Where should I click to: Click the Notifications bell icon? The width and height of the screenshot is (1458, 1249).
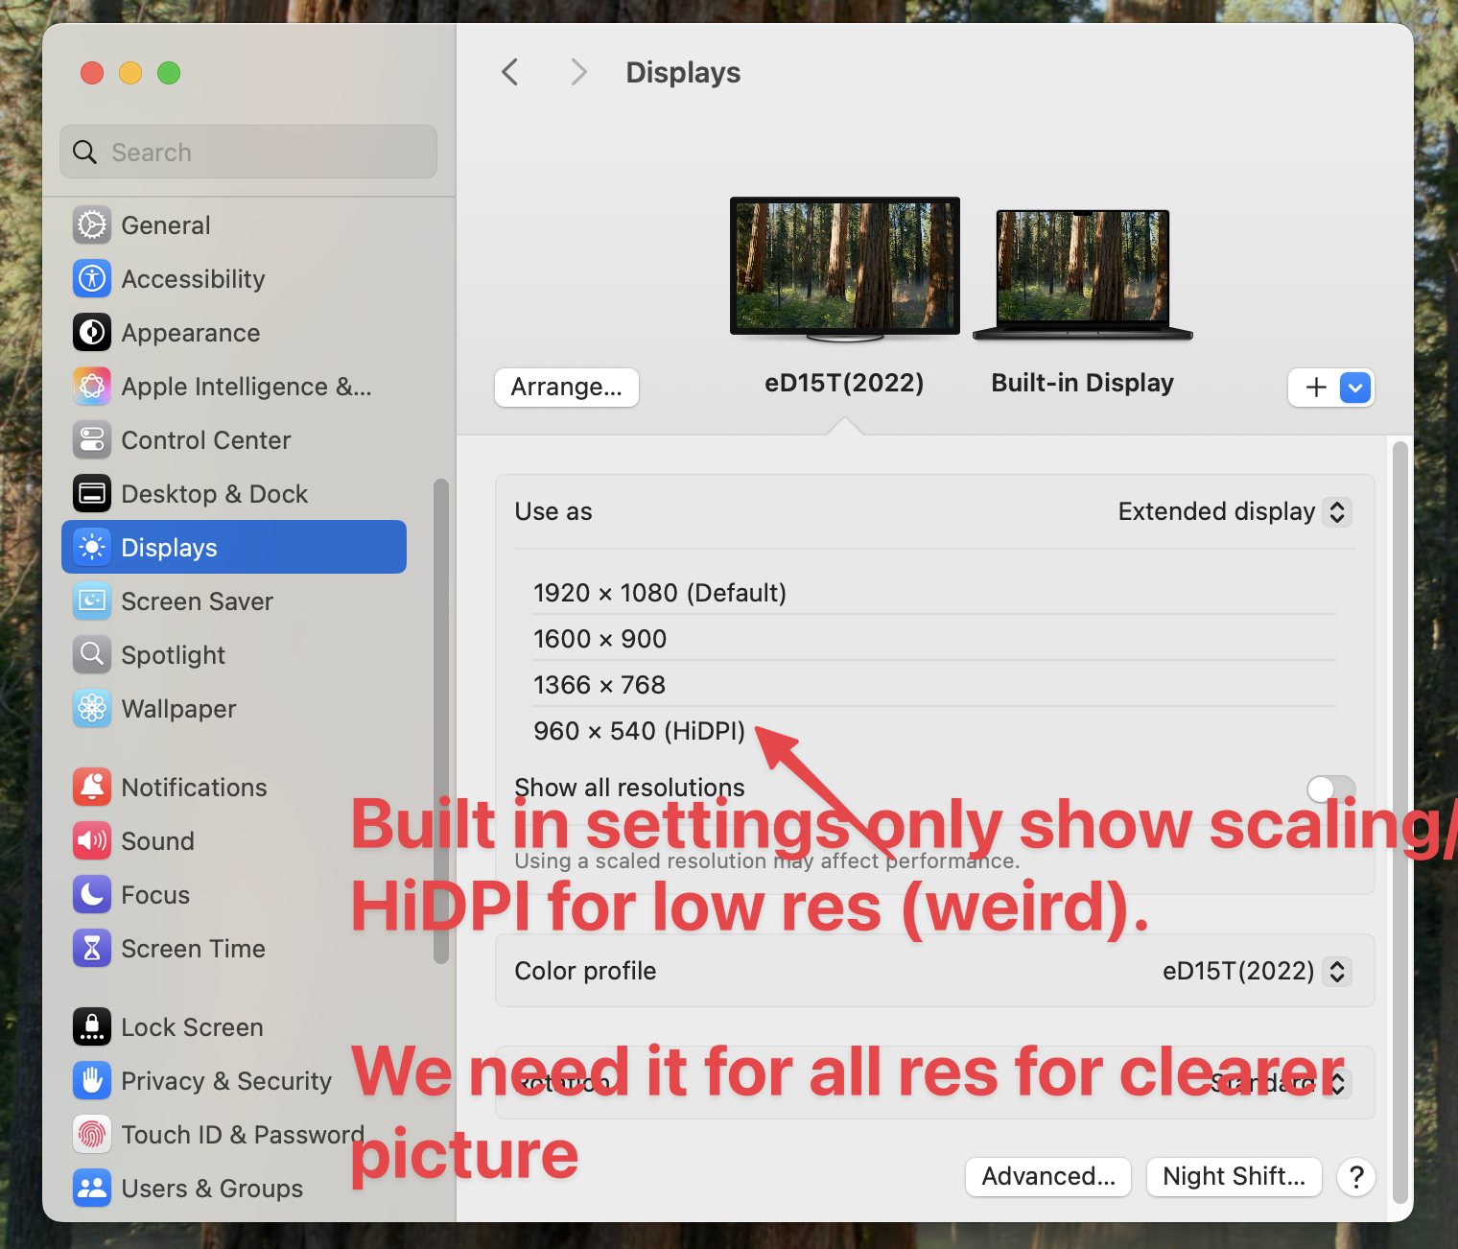pos(92,788)
